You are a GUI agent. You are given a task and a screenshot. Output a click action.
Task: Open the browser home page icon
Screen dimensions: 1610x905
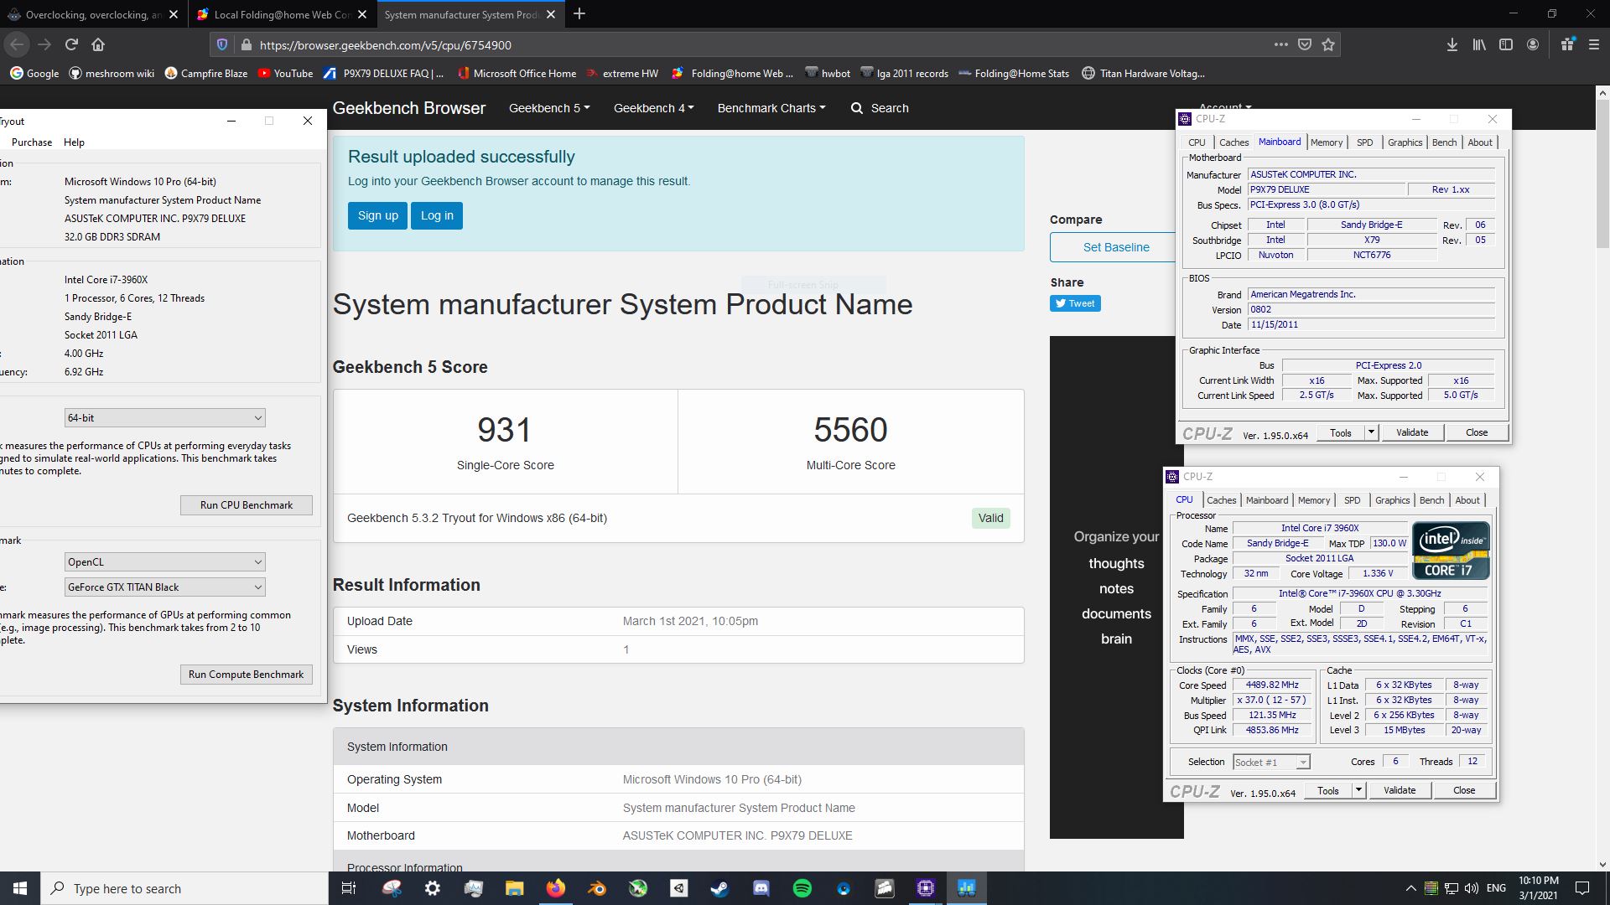(98, 44)
